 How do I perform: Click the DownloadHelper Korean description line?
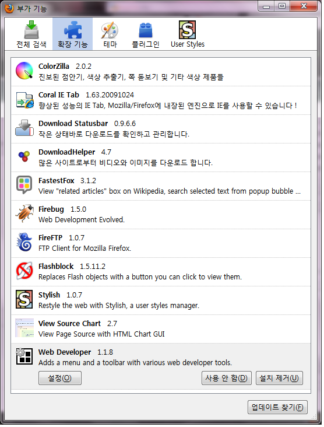pyautogui.click(x=125, y=163)
